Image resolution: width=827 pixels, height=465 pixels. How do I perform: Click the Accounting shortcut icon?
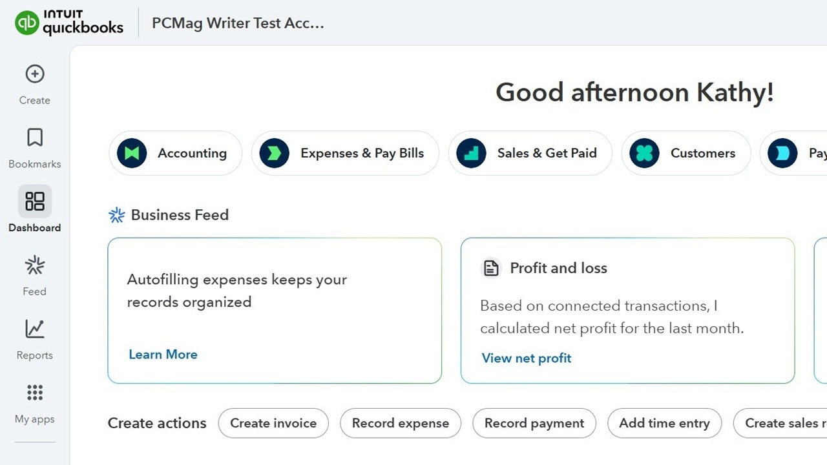131,153
